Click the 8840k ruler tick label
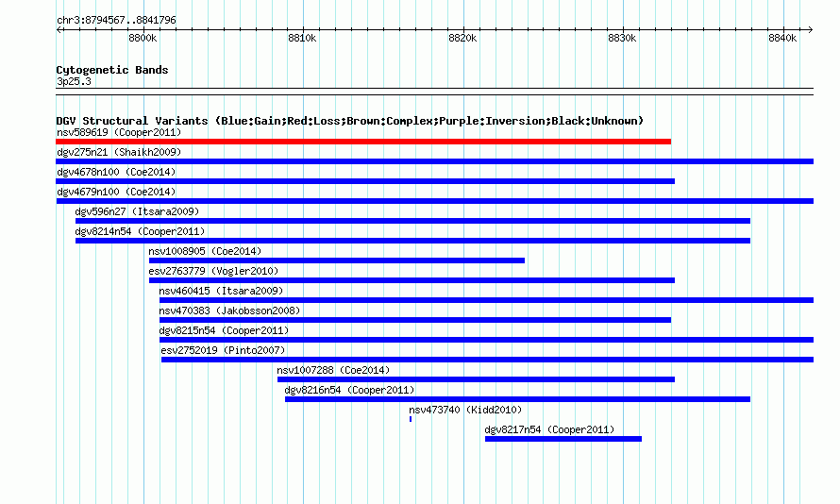Screen dimensions: 840x504 pos(782,38)
